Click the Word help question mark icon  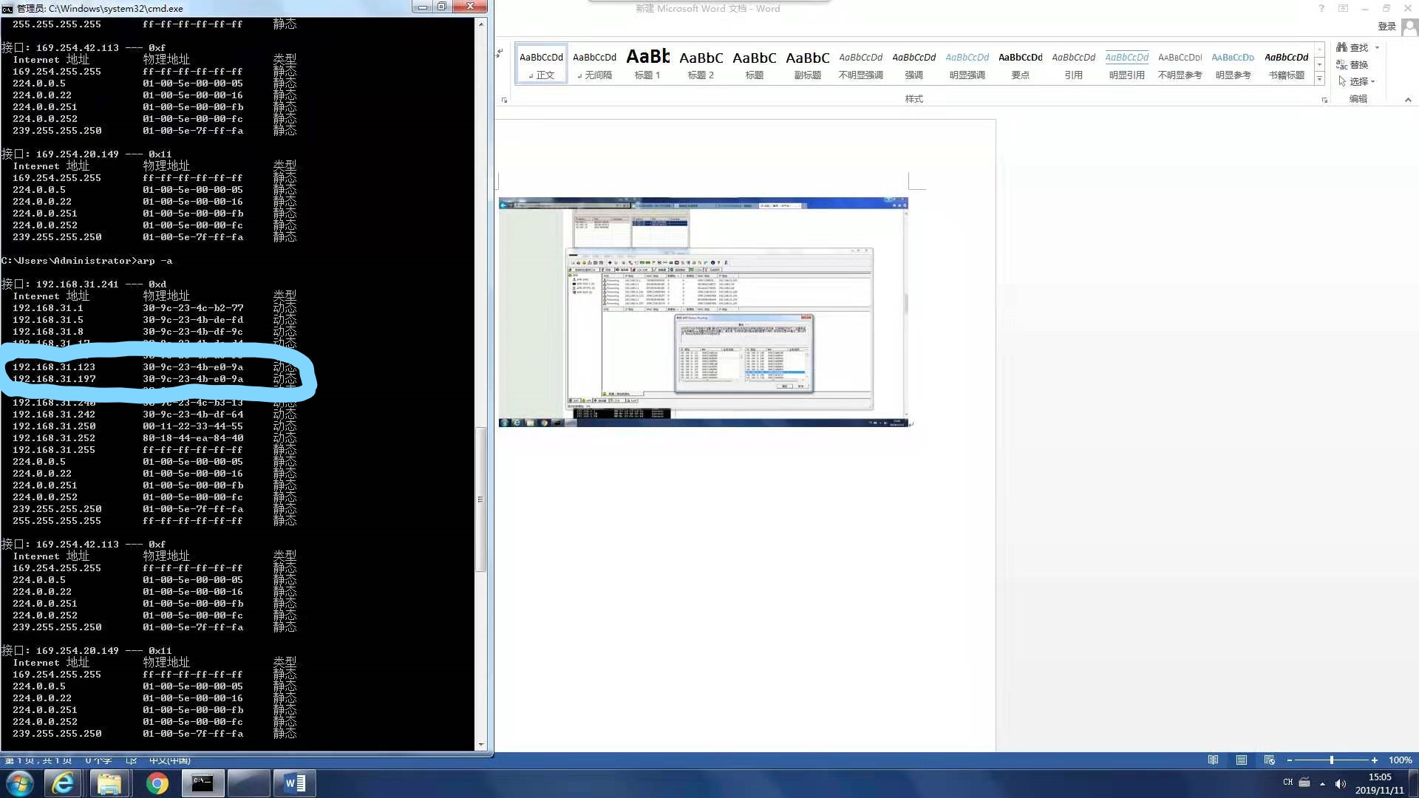tap(1321, 9)
